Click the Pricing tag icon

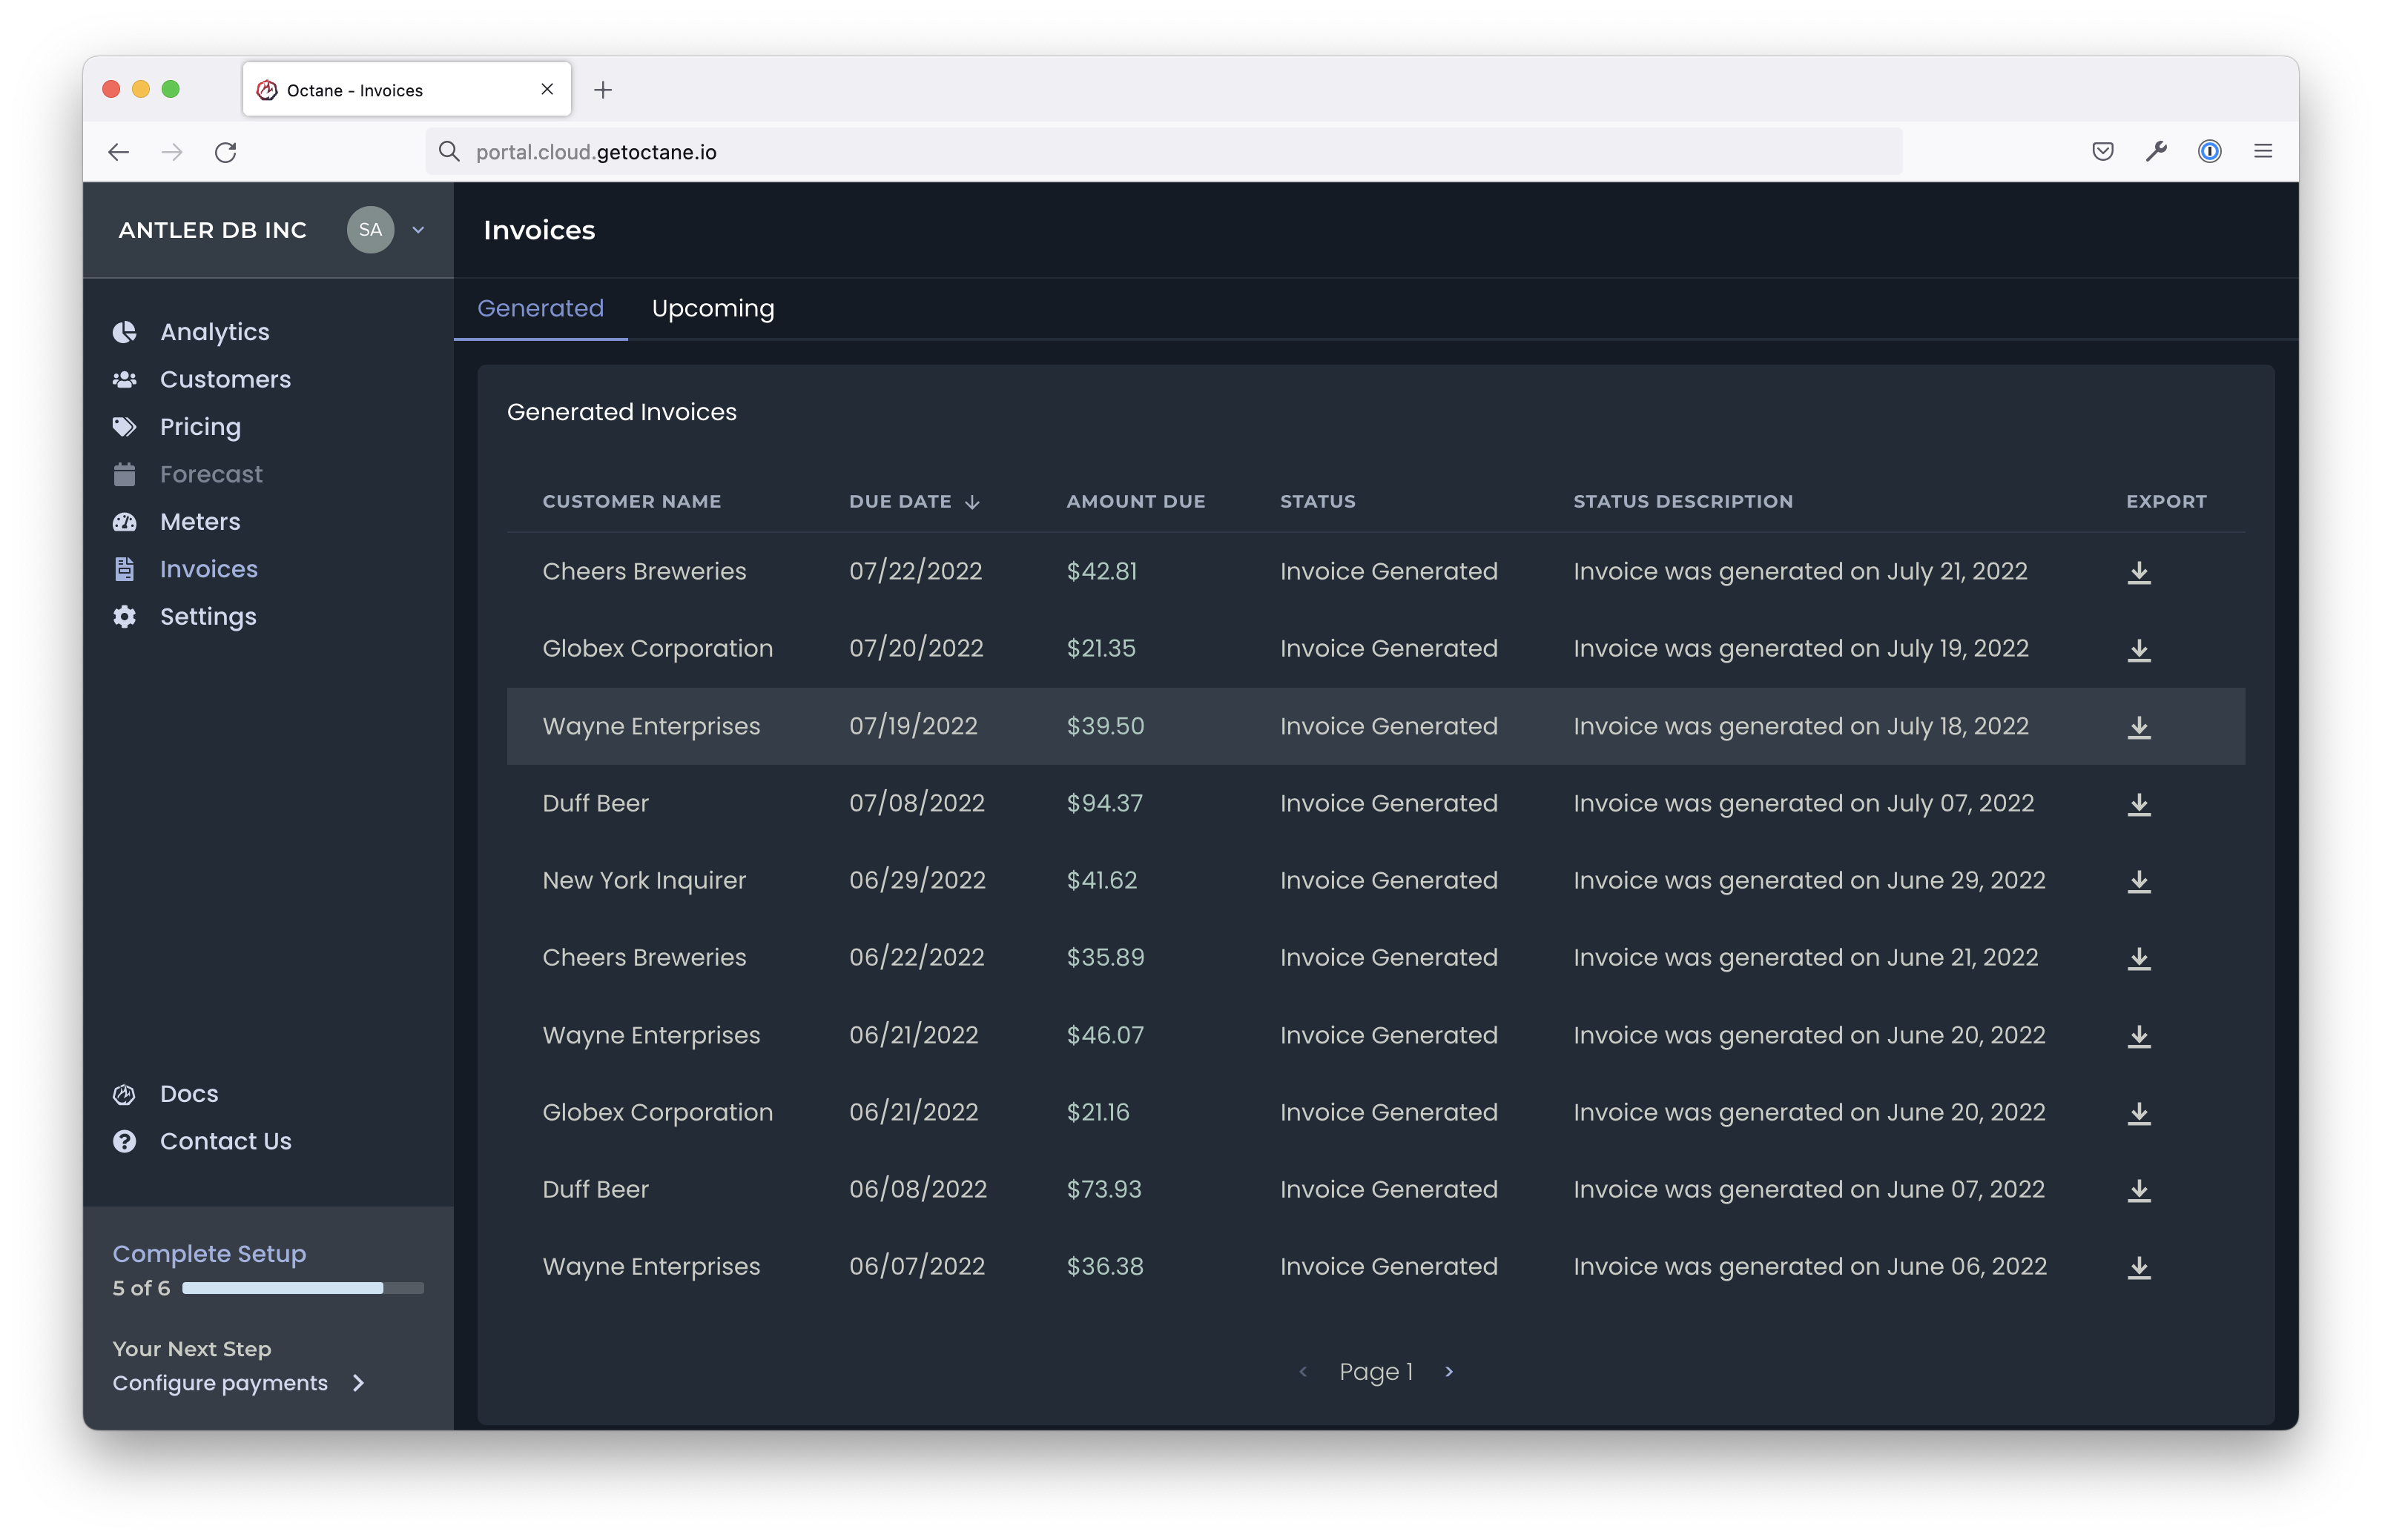(125, 427)
